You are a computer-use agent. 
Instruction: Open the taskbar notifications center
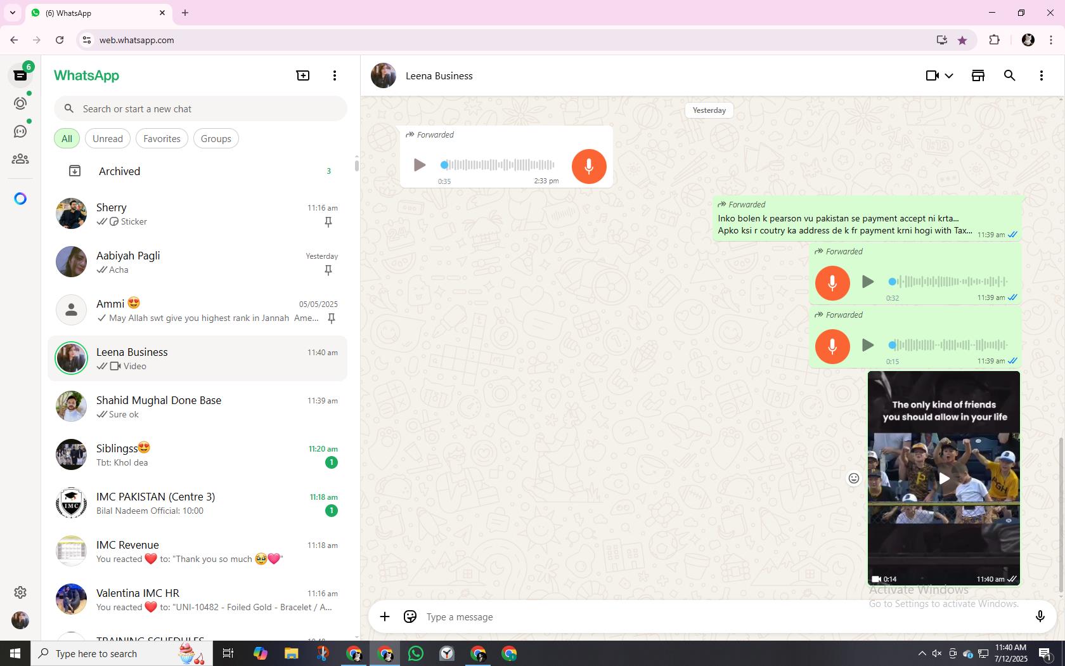[1045, 653]
